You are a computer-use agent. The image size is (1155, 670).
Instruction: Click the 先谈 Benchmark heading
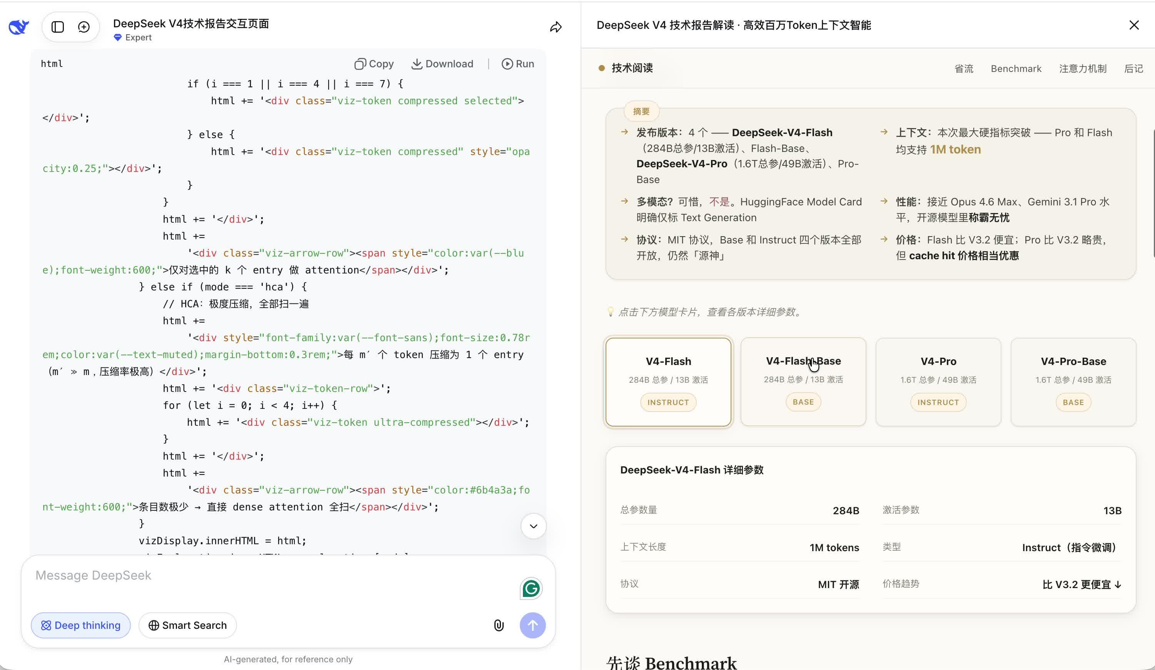[x=671, y=663]
